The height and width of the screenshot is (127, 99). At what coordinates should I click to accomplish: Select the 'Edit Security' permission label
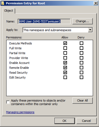point(17,77)
